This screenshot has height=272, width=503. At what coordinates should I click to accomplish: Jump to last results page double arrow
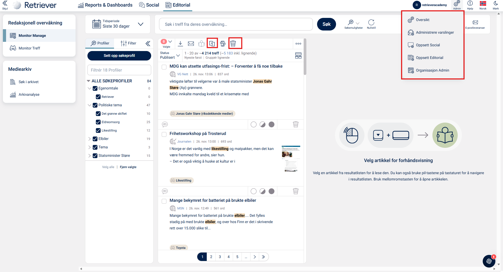tap(264, 257)
